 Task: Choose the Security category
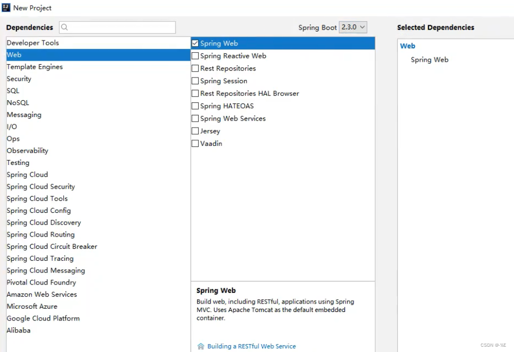tap(98, 79)
